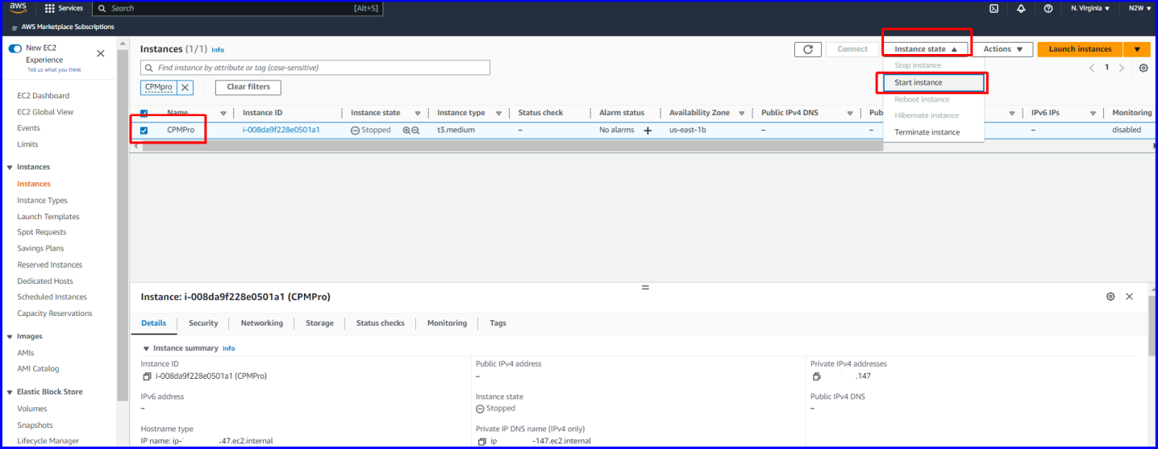Choose Start instance from menu
Viewport: 1158px width, 449px height.
pyautogui.click(x=934, y=82)
